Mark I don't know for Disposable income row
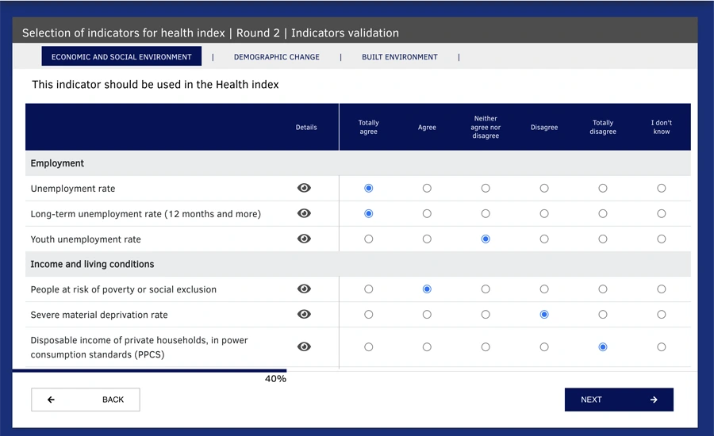Screen dimensions: 714x436 coord(661,346)
